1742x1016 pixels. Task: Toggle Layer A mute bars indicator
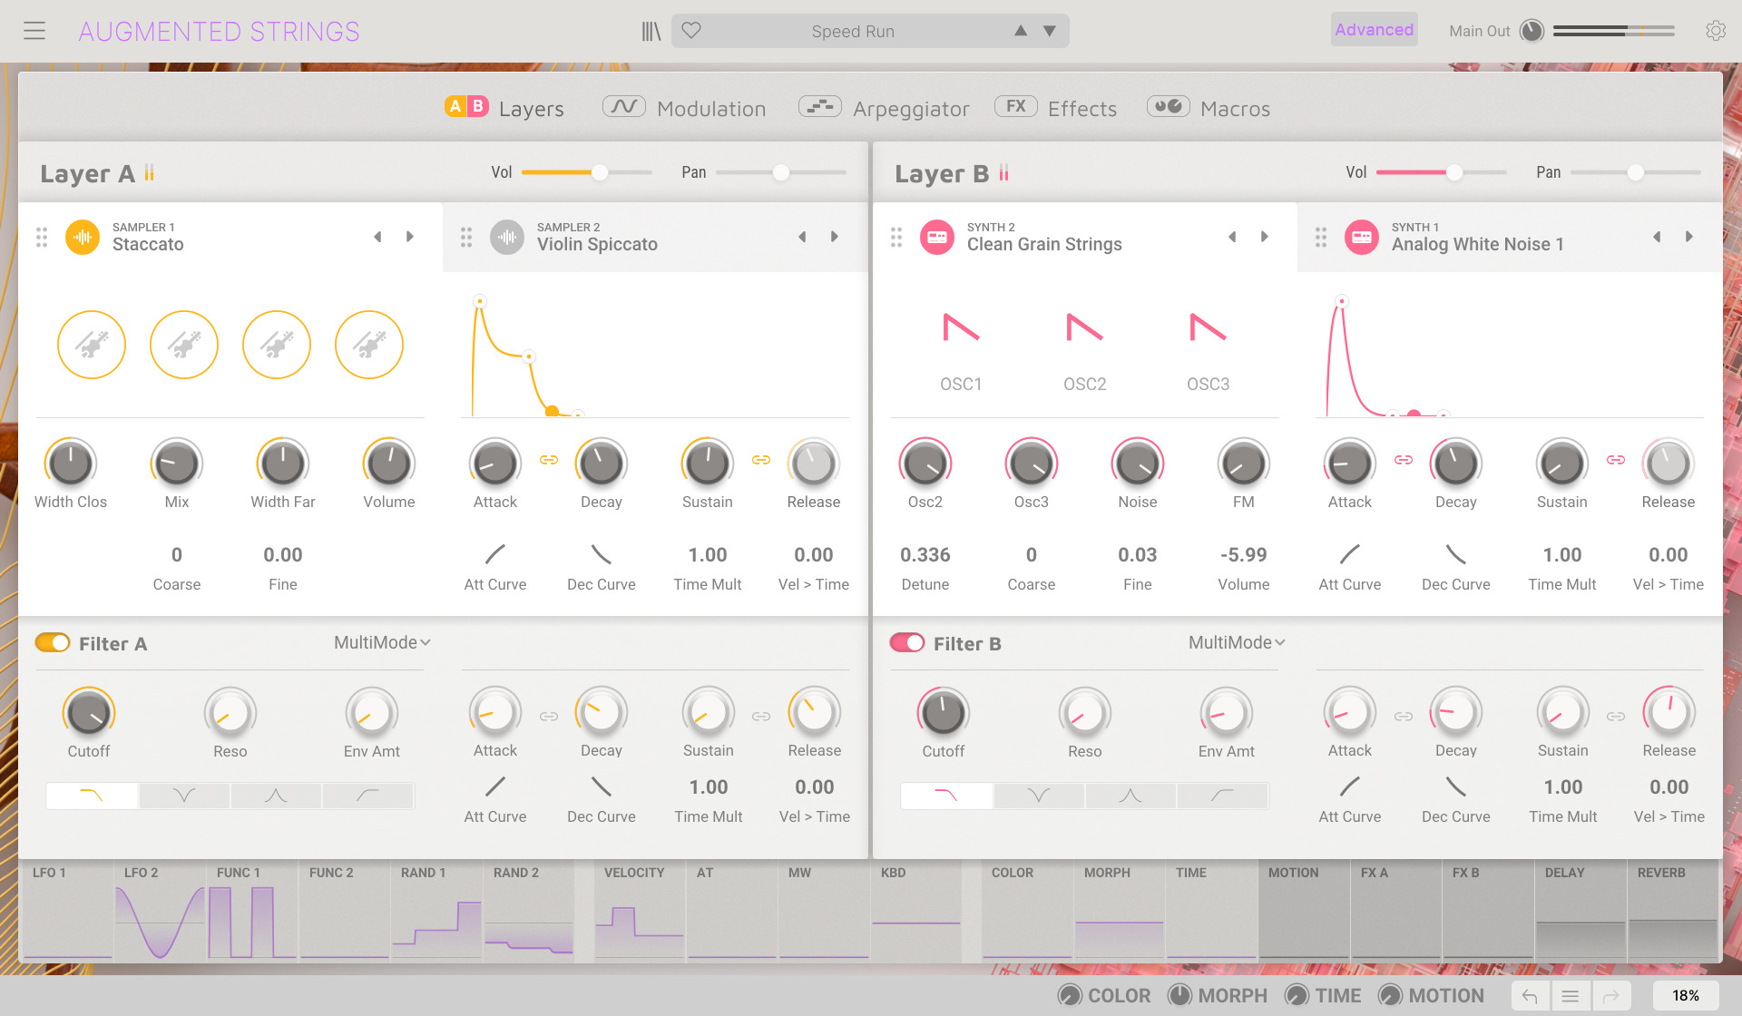tap(149, 172)
